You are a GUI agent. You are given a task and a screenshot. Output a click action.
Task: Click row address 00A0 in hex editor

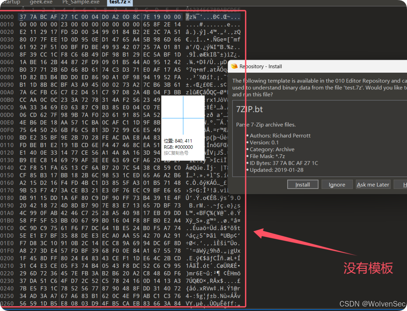pyautogui.click(x=7, y=92)
